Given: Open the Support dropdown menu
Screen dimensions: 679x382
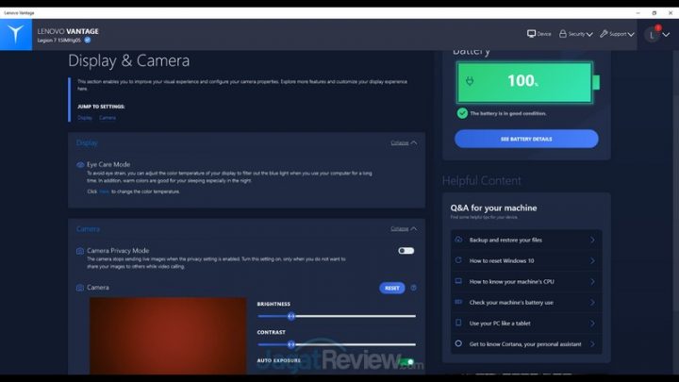Looking at the screenshot, I should point(621,34).
